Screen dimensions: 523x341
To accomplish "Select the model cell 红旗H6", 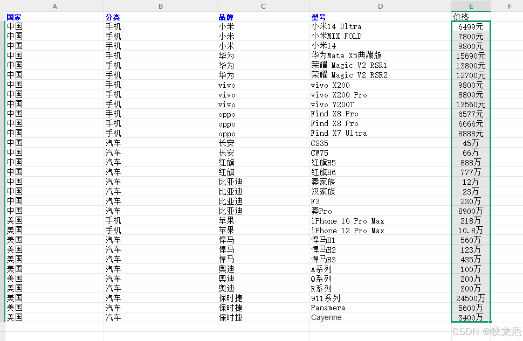I will 380,172.
